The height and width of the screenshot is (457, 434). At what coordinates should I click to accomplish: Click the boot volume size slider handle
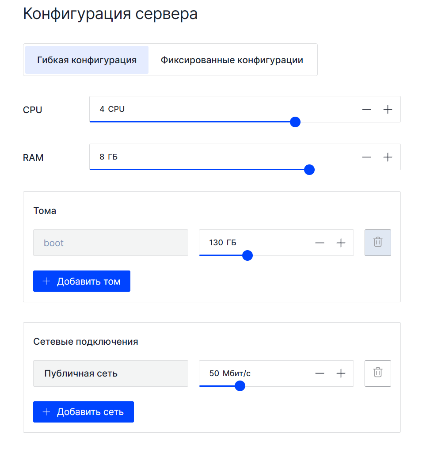[x=247, y=255]
